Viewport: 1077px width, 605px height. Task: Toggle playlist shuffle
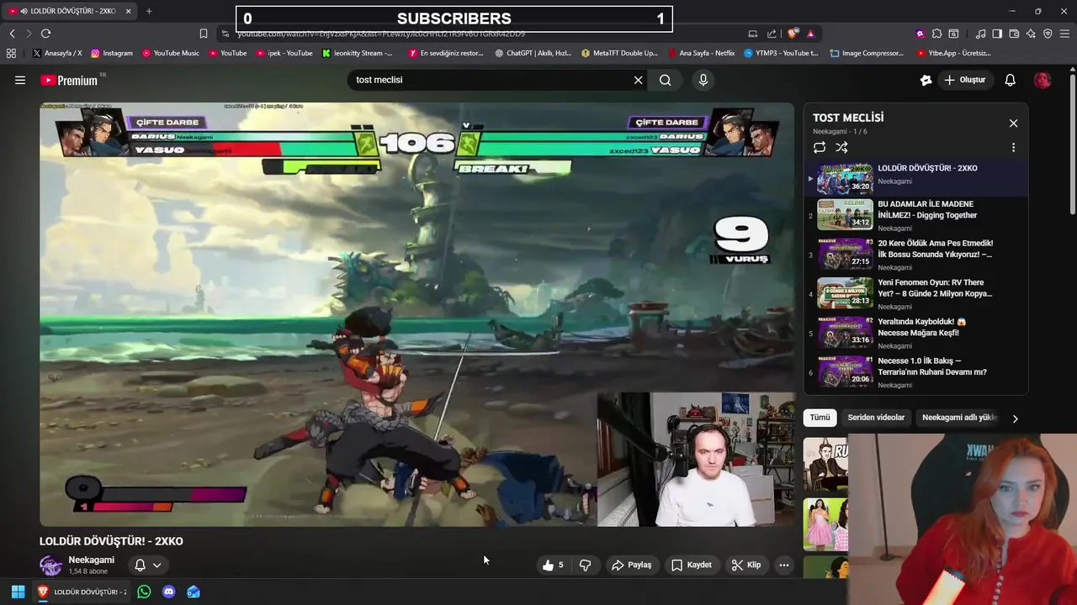click(841, 147)
